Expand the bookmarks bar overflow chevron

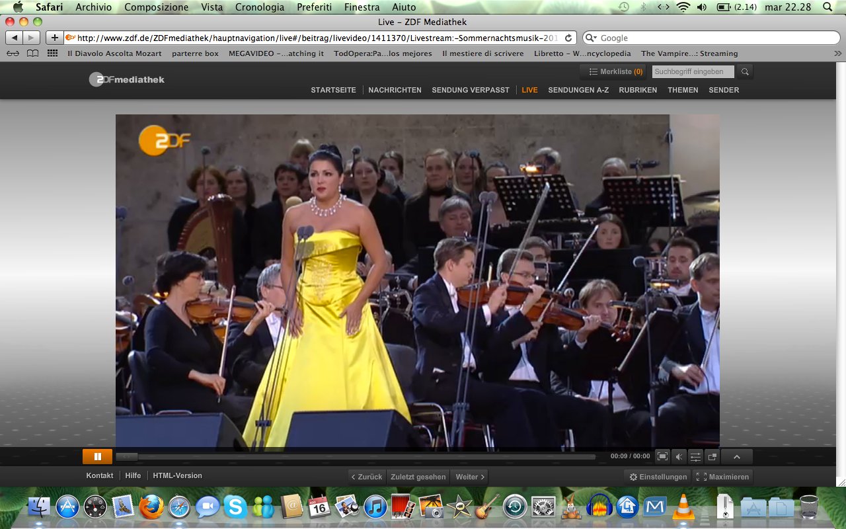point(837,54)
